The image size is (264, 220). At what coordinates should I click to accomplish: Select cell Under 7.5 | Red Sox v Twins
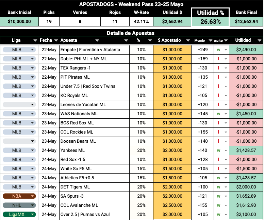[x=94, y=86]
